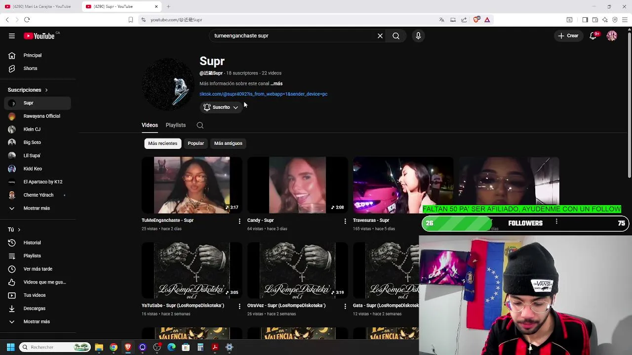
Task: Open Ver más tarde
Action: 38,269
